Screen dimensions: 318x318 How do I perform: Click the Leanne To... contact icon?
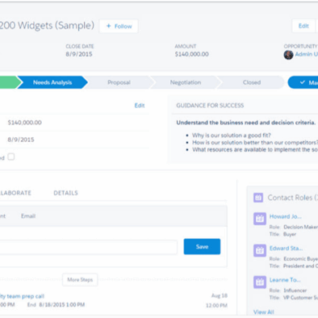259,282
